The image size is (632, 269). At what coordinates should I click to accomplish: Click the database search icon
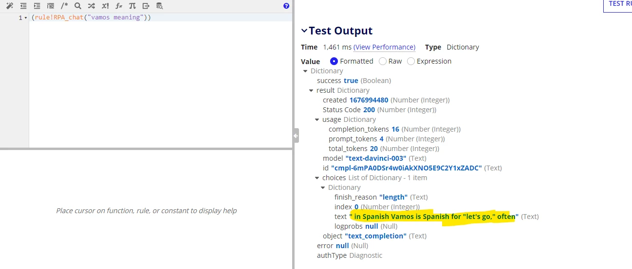click(x=160, y=6)
